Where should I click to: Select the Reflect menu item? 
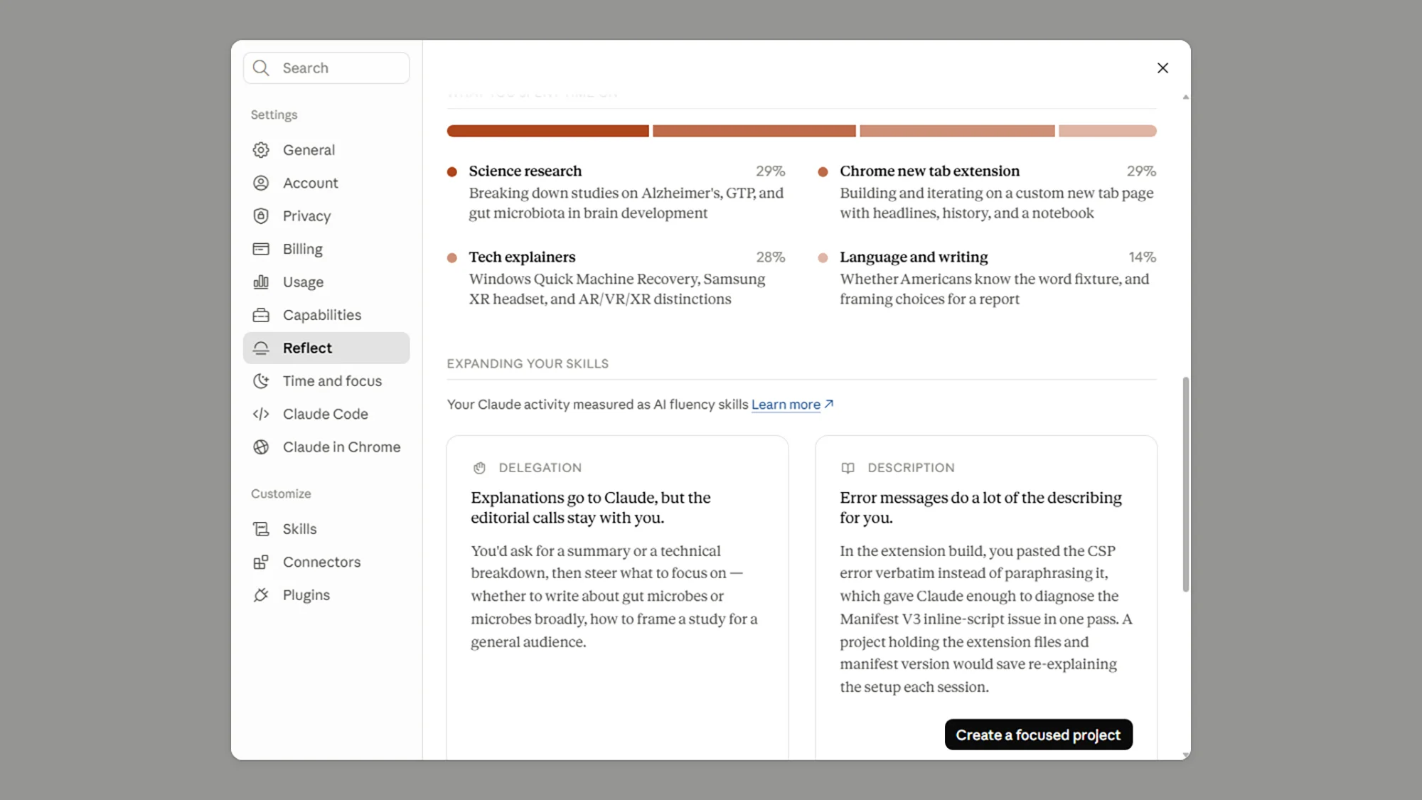(326, 348)
